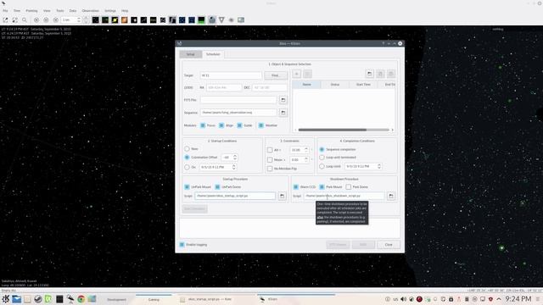Click the Find target button
The width and height of the screenshot is (543, 305).
276,75
